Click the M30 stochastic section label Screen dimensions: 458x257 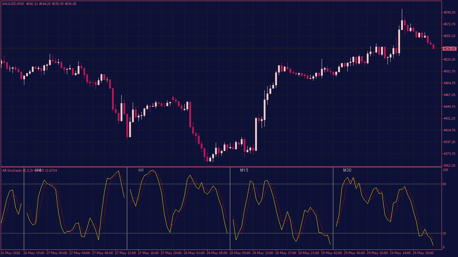[x=347, y=171]
